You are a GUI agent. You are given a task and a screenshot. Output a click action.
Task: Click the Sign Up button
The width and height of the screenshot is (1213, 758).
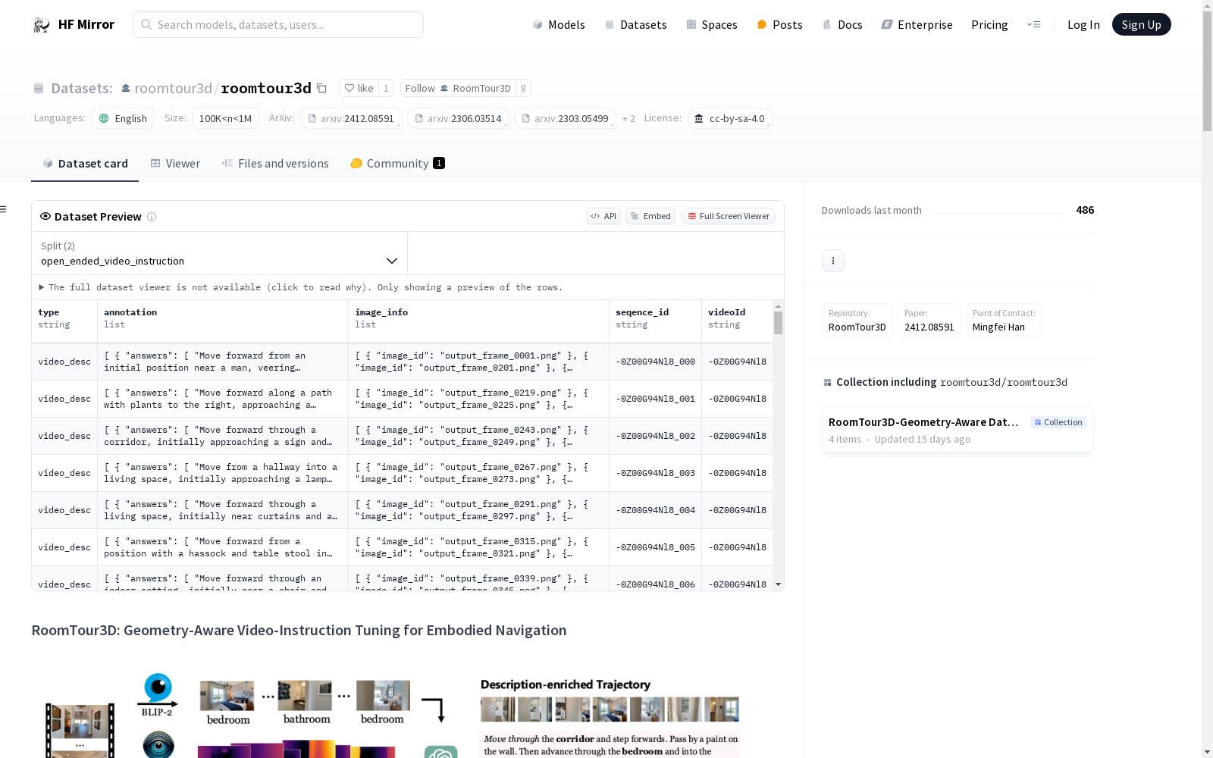(x=1141, y=24)
